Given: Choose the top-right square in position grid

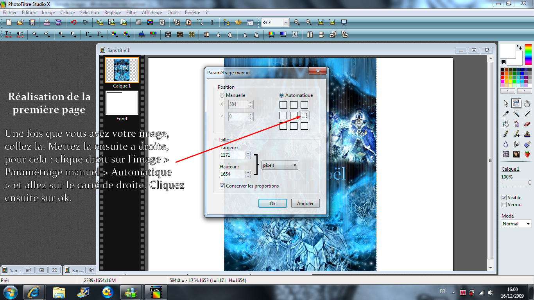Looking at the screenshot, I should 304,105.
